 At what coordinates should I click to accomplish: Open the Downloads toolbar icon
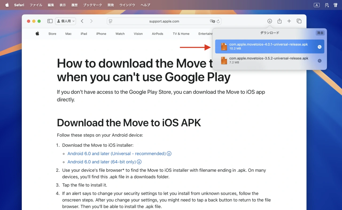(x=270, y=21)
